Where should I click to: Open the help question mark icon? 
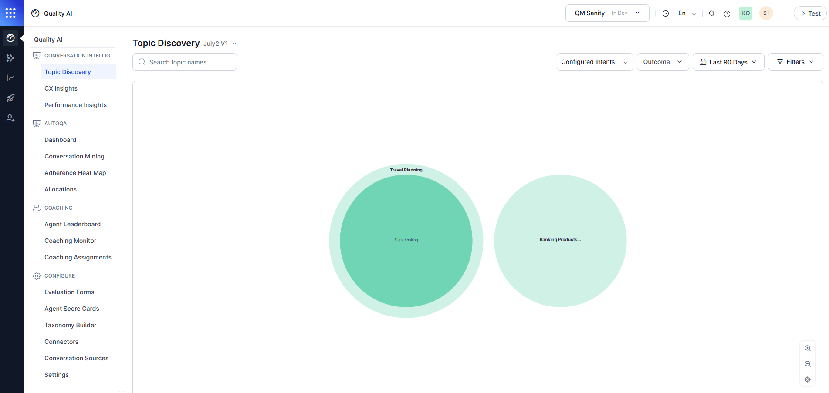pyautogui.click(x=727, y=13)
